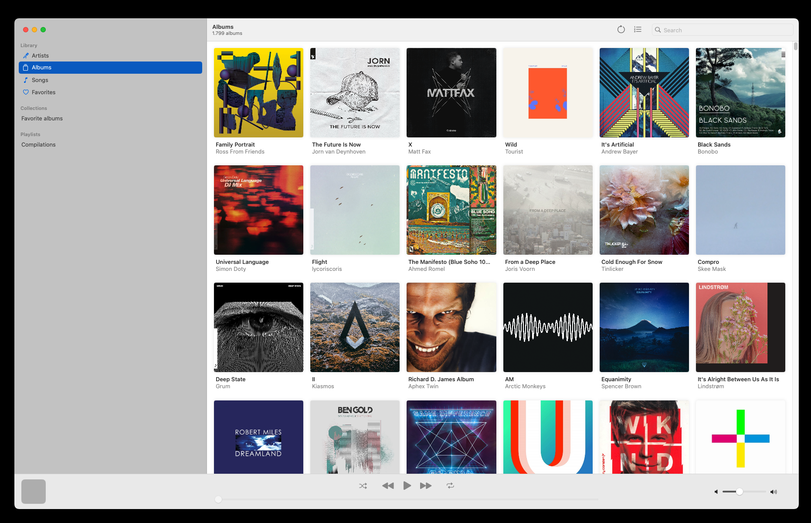Click the Albums sidebar icon
Viewport: 811px width, 523px height.
point(26,68)
